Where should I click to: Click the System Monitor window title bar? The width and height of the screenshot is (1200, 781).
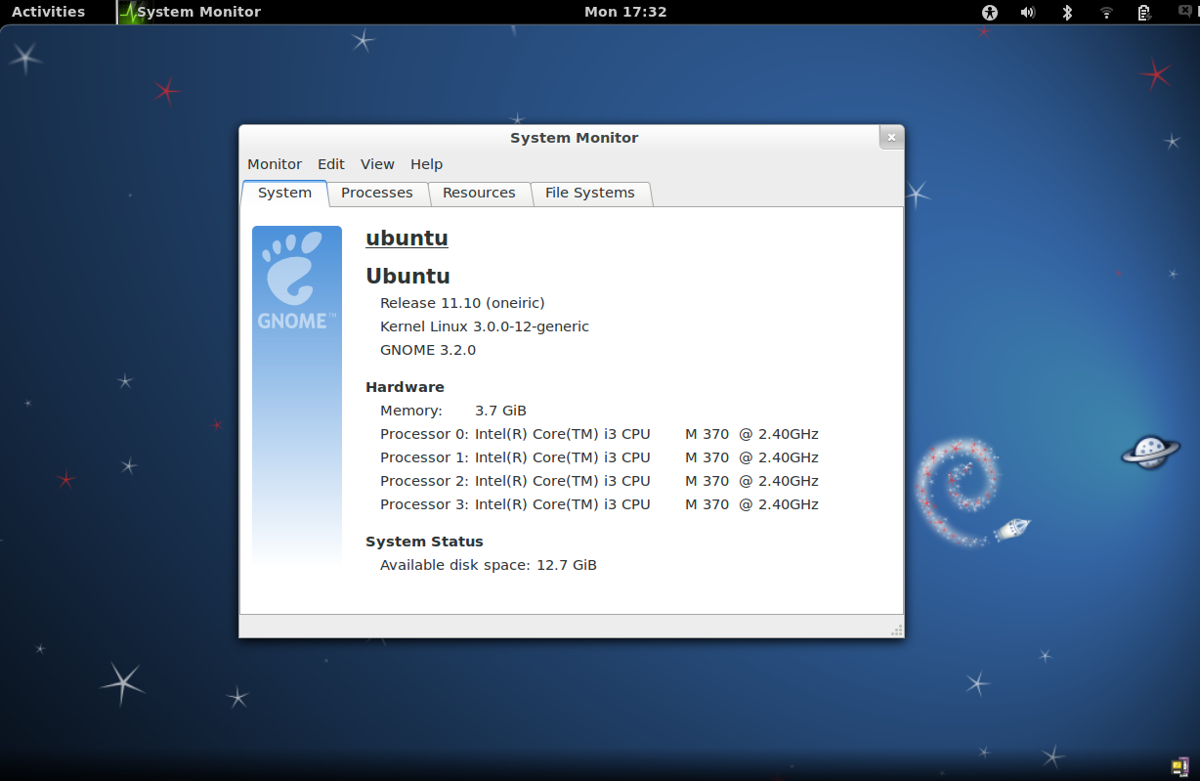coord(574,138)
